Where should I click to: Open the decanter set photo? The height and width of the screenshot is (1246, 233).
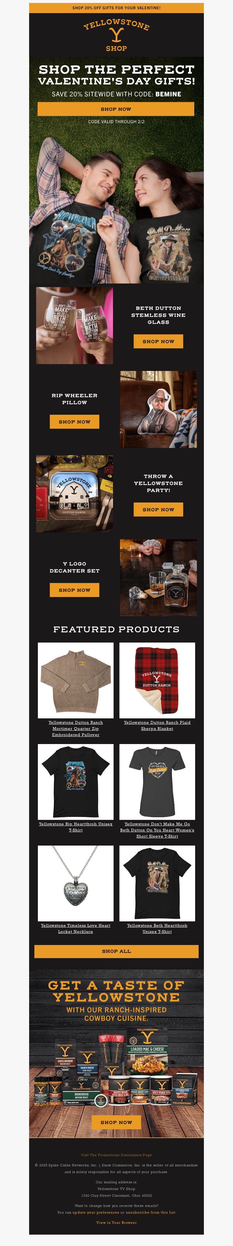[158, 577]
